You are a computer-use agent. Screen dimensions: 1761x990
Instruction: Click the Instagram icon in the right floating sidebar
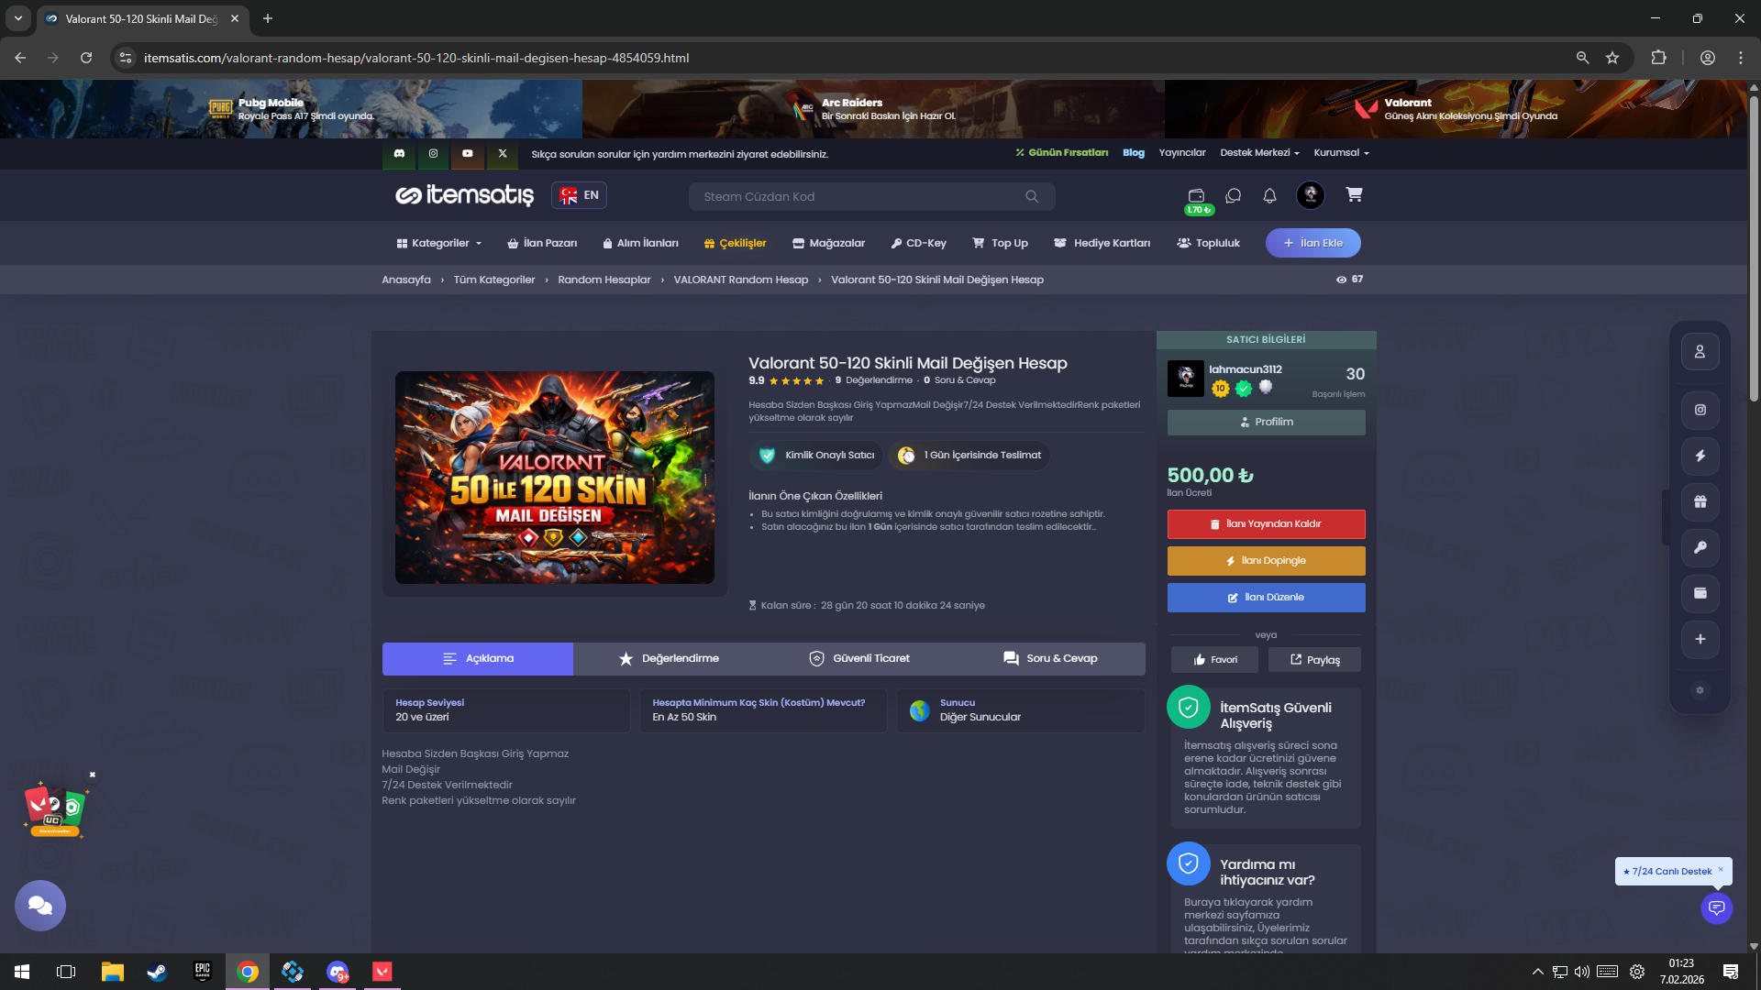coord(1700,410)
